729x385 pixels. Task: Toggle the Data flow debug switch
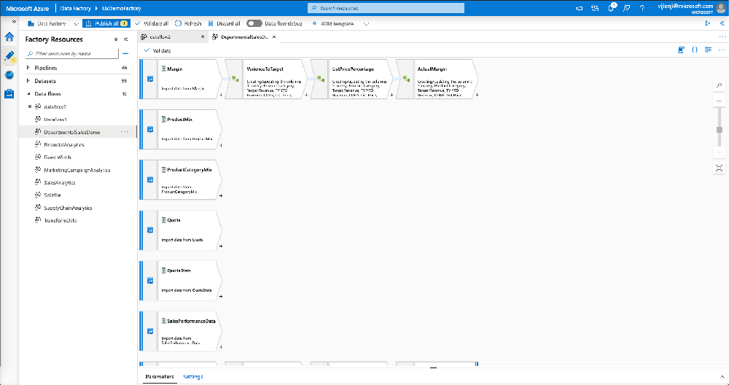(x=254, y=23)
